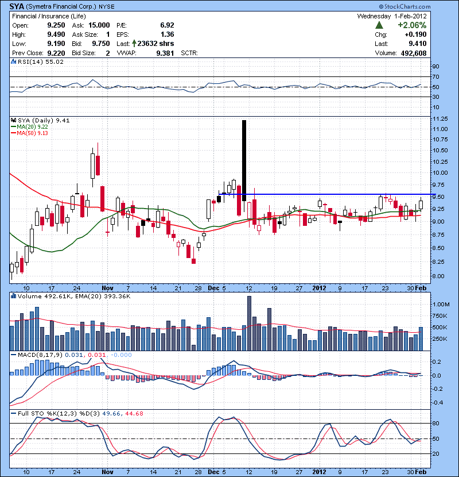Click the candlestick icon next to SYA (Daily)
459x477 pixels.
tap(13, 121)
